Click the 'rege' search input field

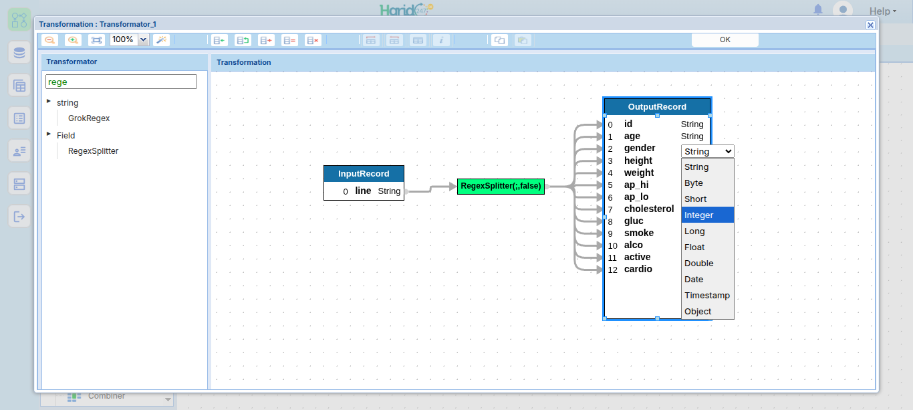point(121,82)
